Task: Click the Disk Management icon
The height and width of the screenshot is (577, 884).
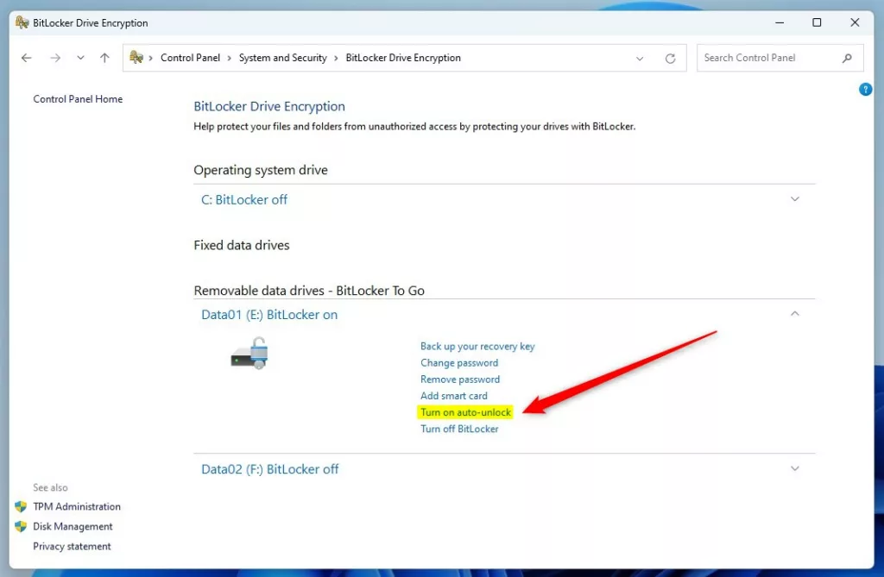Action: point(20,526)
